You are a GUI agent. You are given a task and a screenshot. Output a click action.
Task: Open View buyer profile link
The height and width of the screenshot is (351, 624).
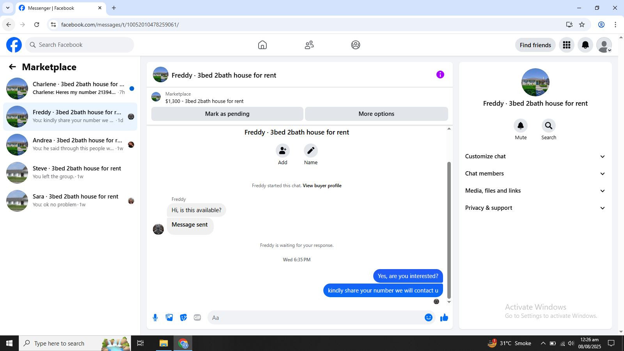(x=322, y=186)
